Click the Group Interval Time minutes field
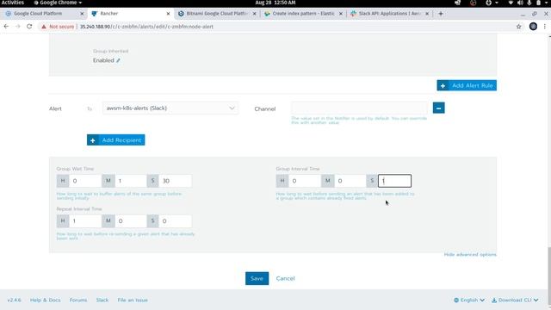Image resolution: width=551 pixels, height=310 pixels. 350,181
